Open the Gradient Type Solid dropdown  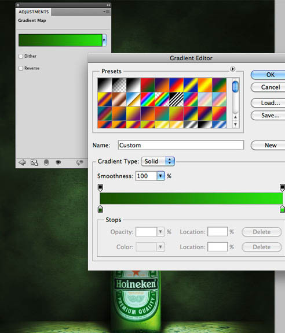pyautogui.click(x=158, y=161)
